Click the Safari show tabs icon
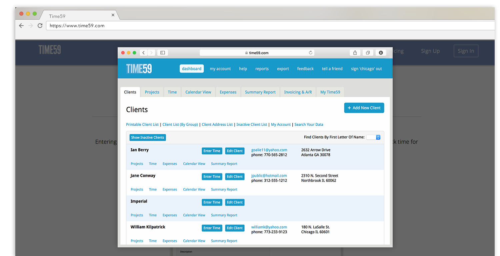The width and height of the screenshot is (500, 256). coord(368,53)
